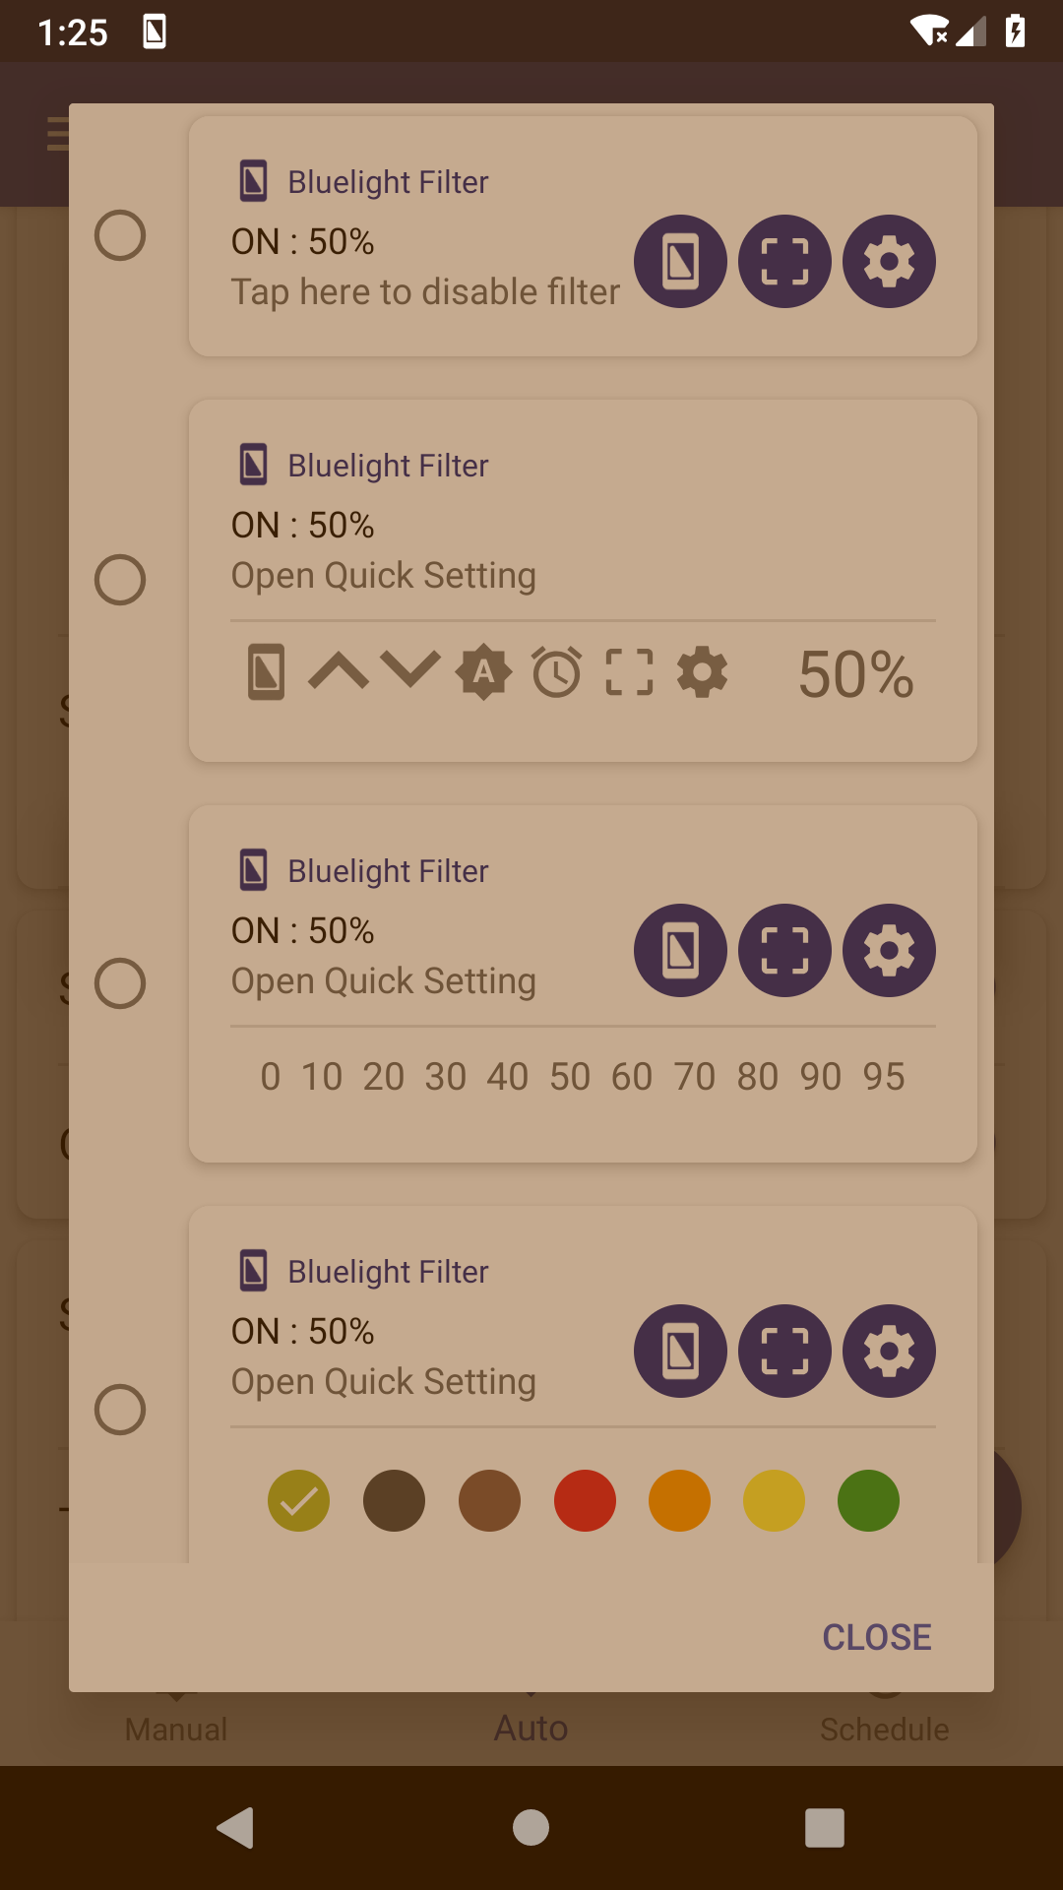
Task: Click the down chevron to decrease filter strength
Action: pos(408,673)
